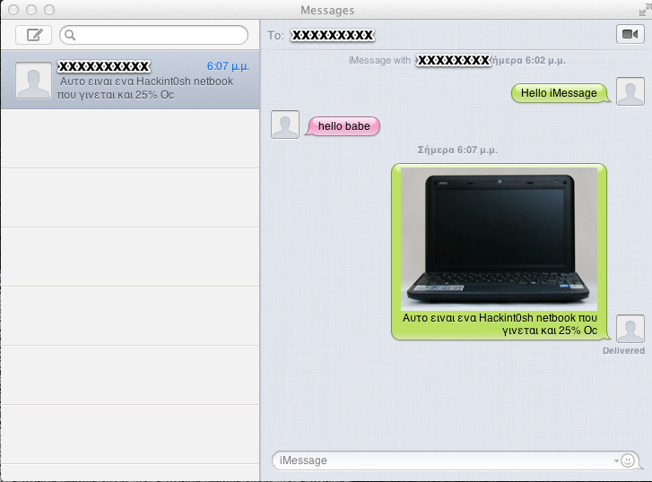Minimize the Messages window
The image size is (652, 482).
pos(31,10)
